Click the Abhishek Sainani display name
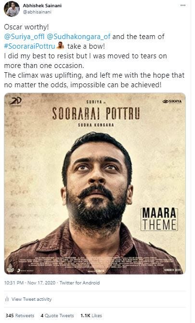Image resolution: width=195 pixels, height=323 pixels. coord(42,6)
